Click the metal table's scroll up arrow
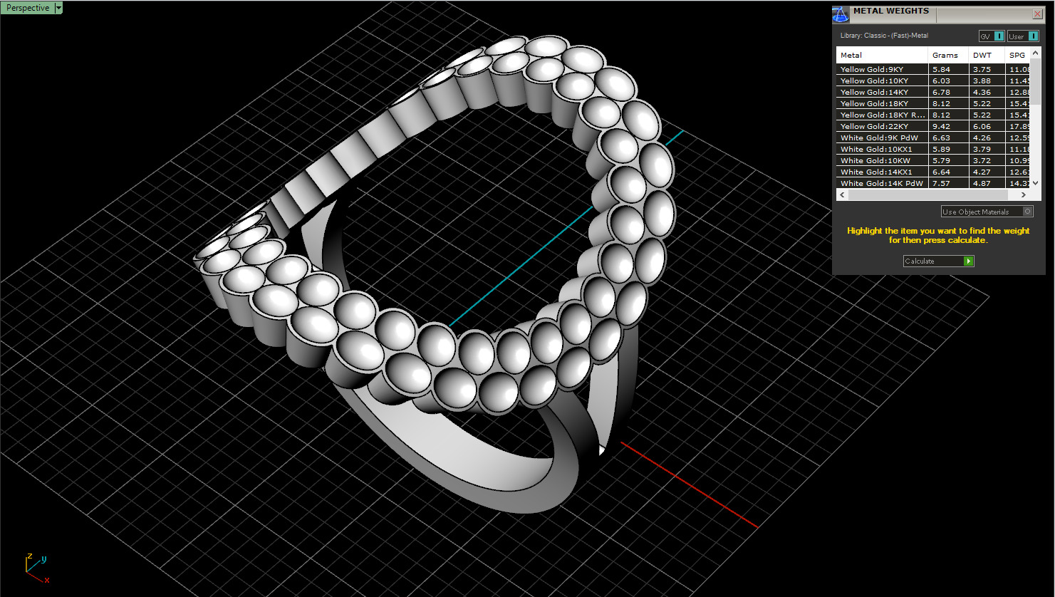 (x=1036, y=53)
